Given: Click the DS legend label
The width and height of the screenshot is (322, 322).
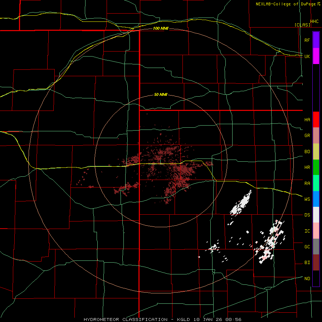Looking at the screenshot, I should pos(307,215).
